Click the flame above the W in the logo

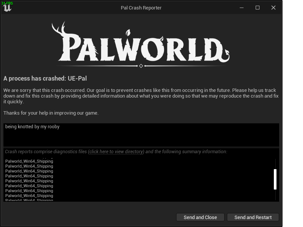tap(128, 33)
